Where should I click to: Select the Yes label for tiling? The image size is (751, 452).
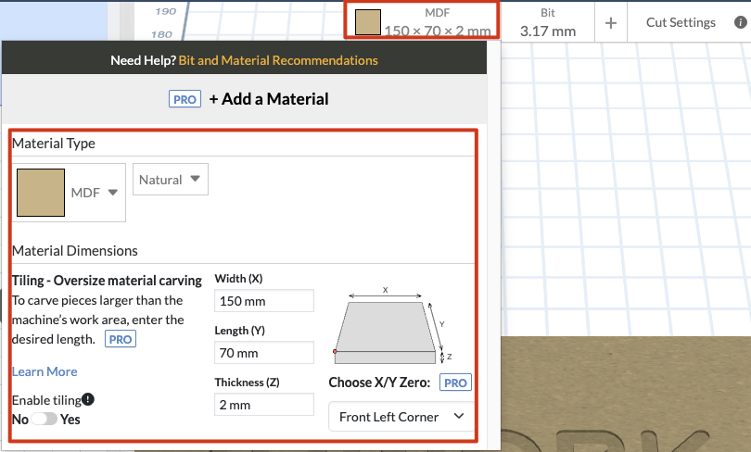point(70,420)
